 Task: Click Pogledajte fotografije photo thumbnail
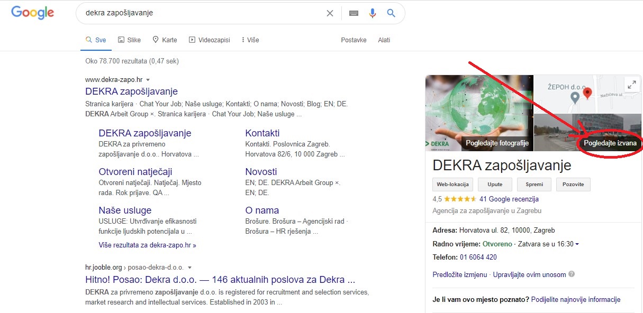click(x=479, y=113)
